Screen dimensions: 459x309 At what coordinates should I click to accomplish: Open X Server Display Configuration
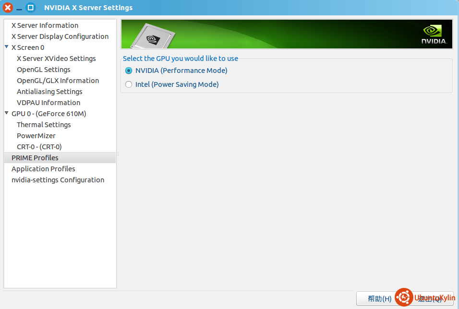(x=60, y=36)
